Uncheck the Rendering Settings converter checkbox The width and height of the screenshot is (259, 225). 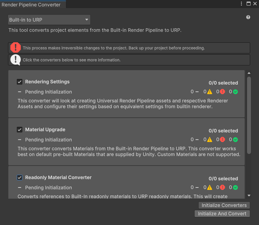(20, 82)
